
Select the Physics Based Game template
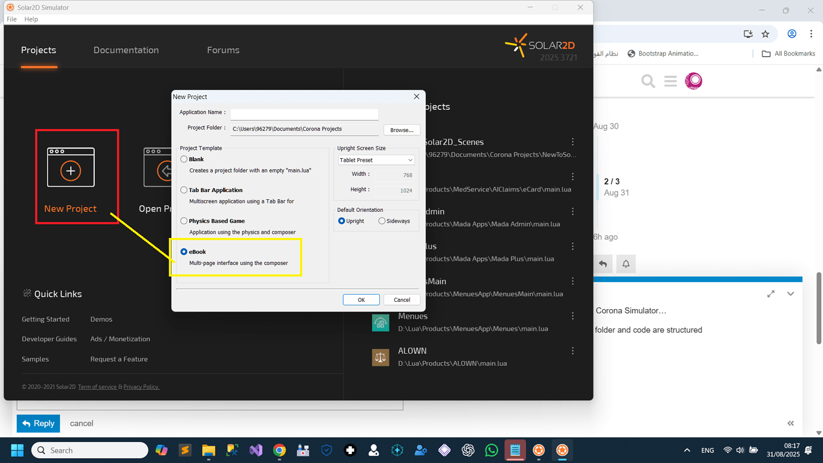pos(184,221)
